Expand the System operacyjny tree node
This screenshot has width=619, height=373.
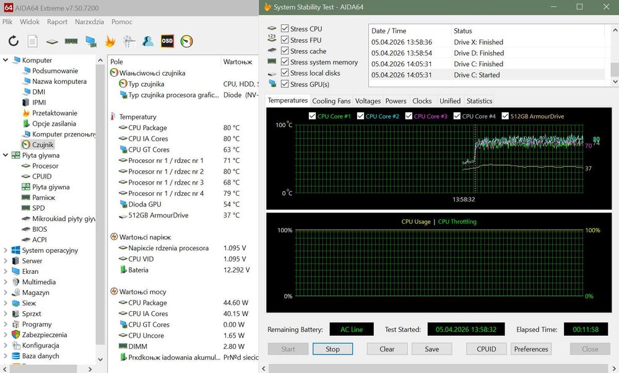tap(6, 250)
